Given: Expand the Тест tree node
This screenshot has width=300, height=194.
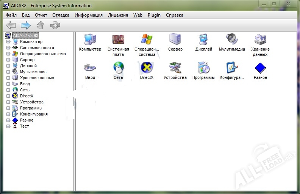Looking at the screenshot, I should coord(8,126).
